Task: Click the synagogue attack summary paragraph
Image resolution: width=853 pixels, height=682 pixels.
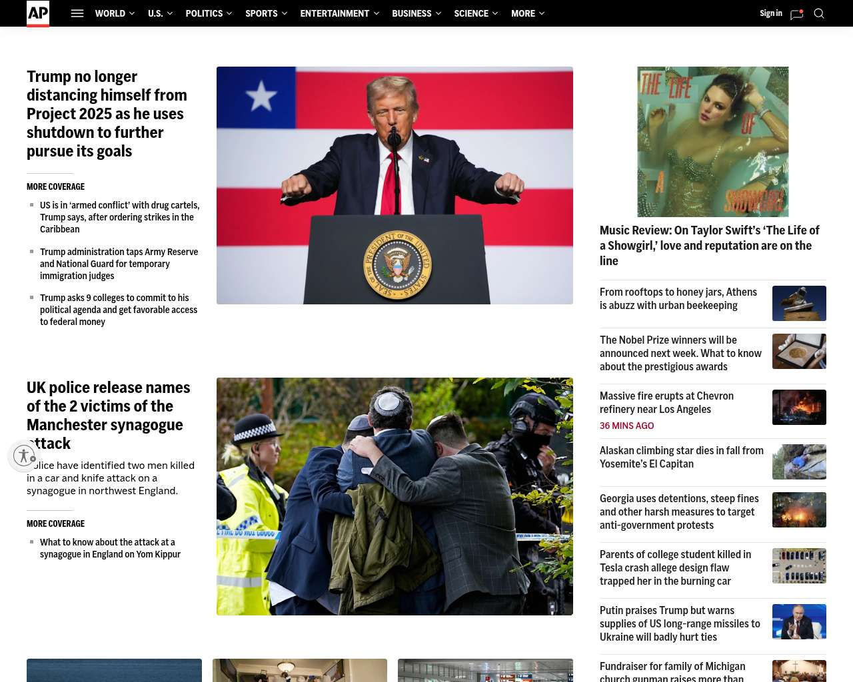Action: point(111,478)
